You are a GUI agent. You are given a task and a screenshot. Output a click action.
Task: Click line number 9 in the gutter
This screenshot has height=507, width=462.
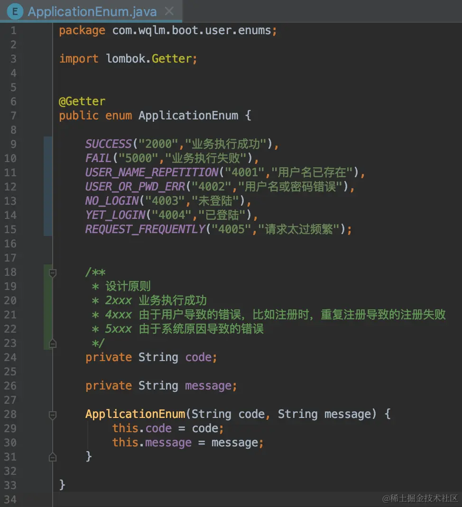(x=13, y=144)
